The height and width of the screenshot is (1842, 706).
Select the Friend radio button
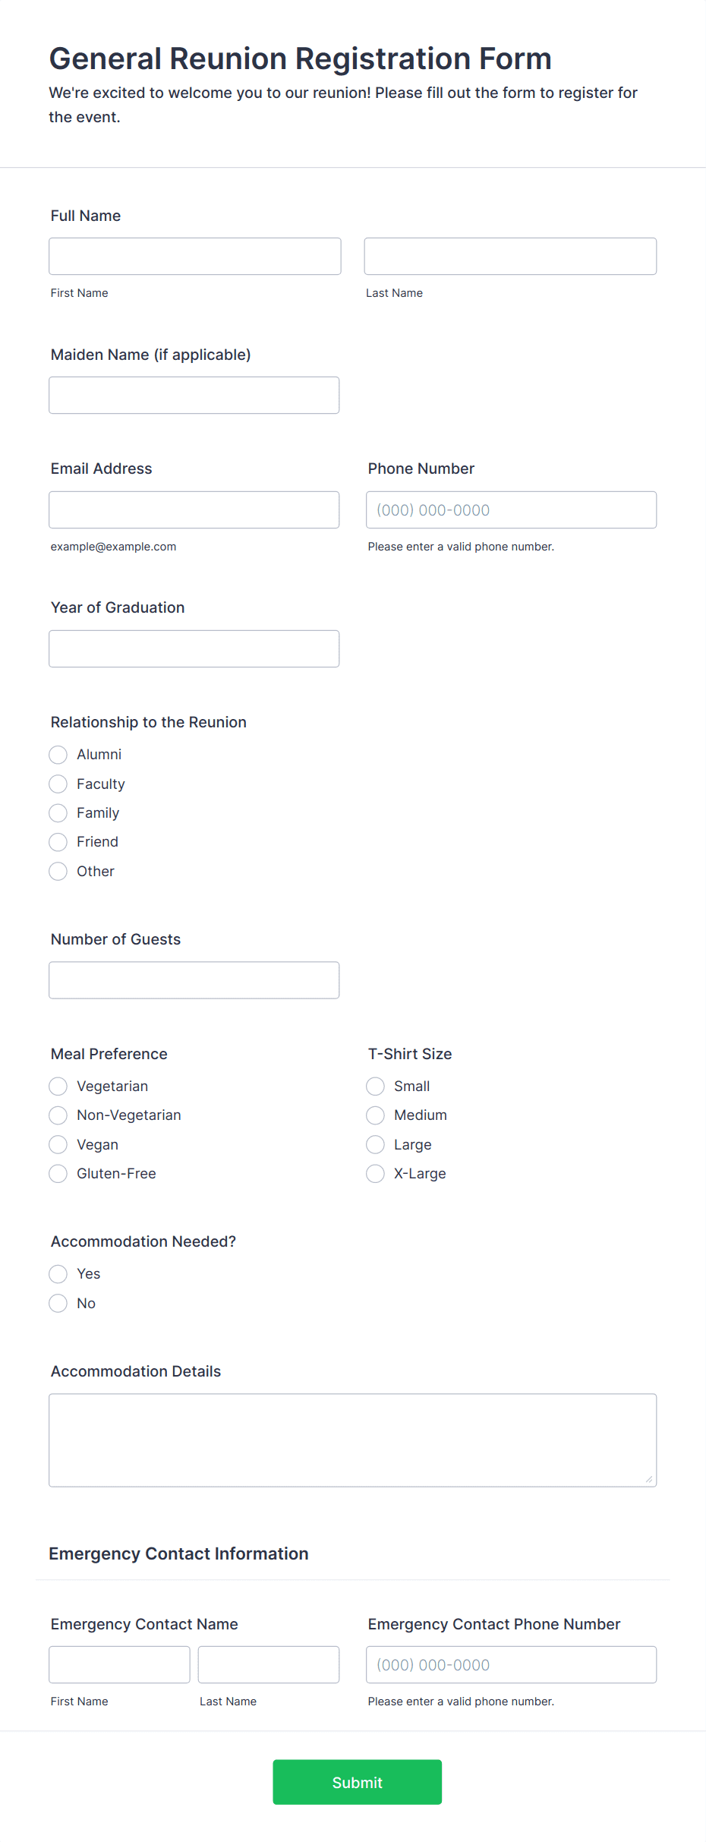(x=58, y=842)
